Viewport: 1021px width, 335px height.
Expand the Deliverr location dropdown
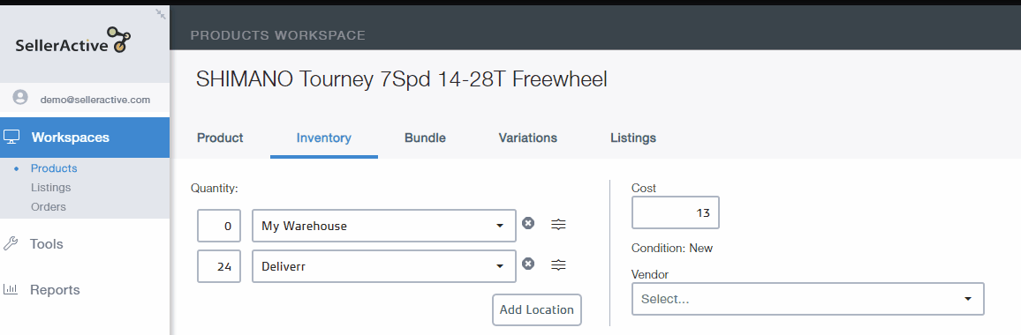point(384,266)
